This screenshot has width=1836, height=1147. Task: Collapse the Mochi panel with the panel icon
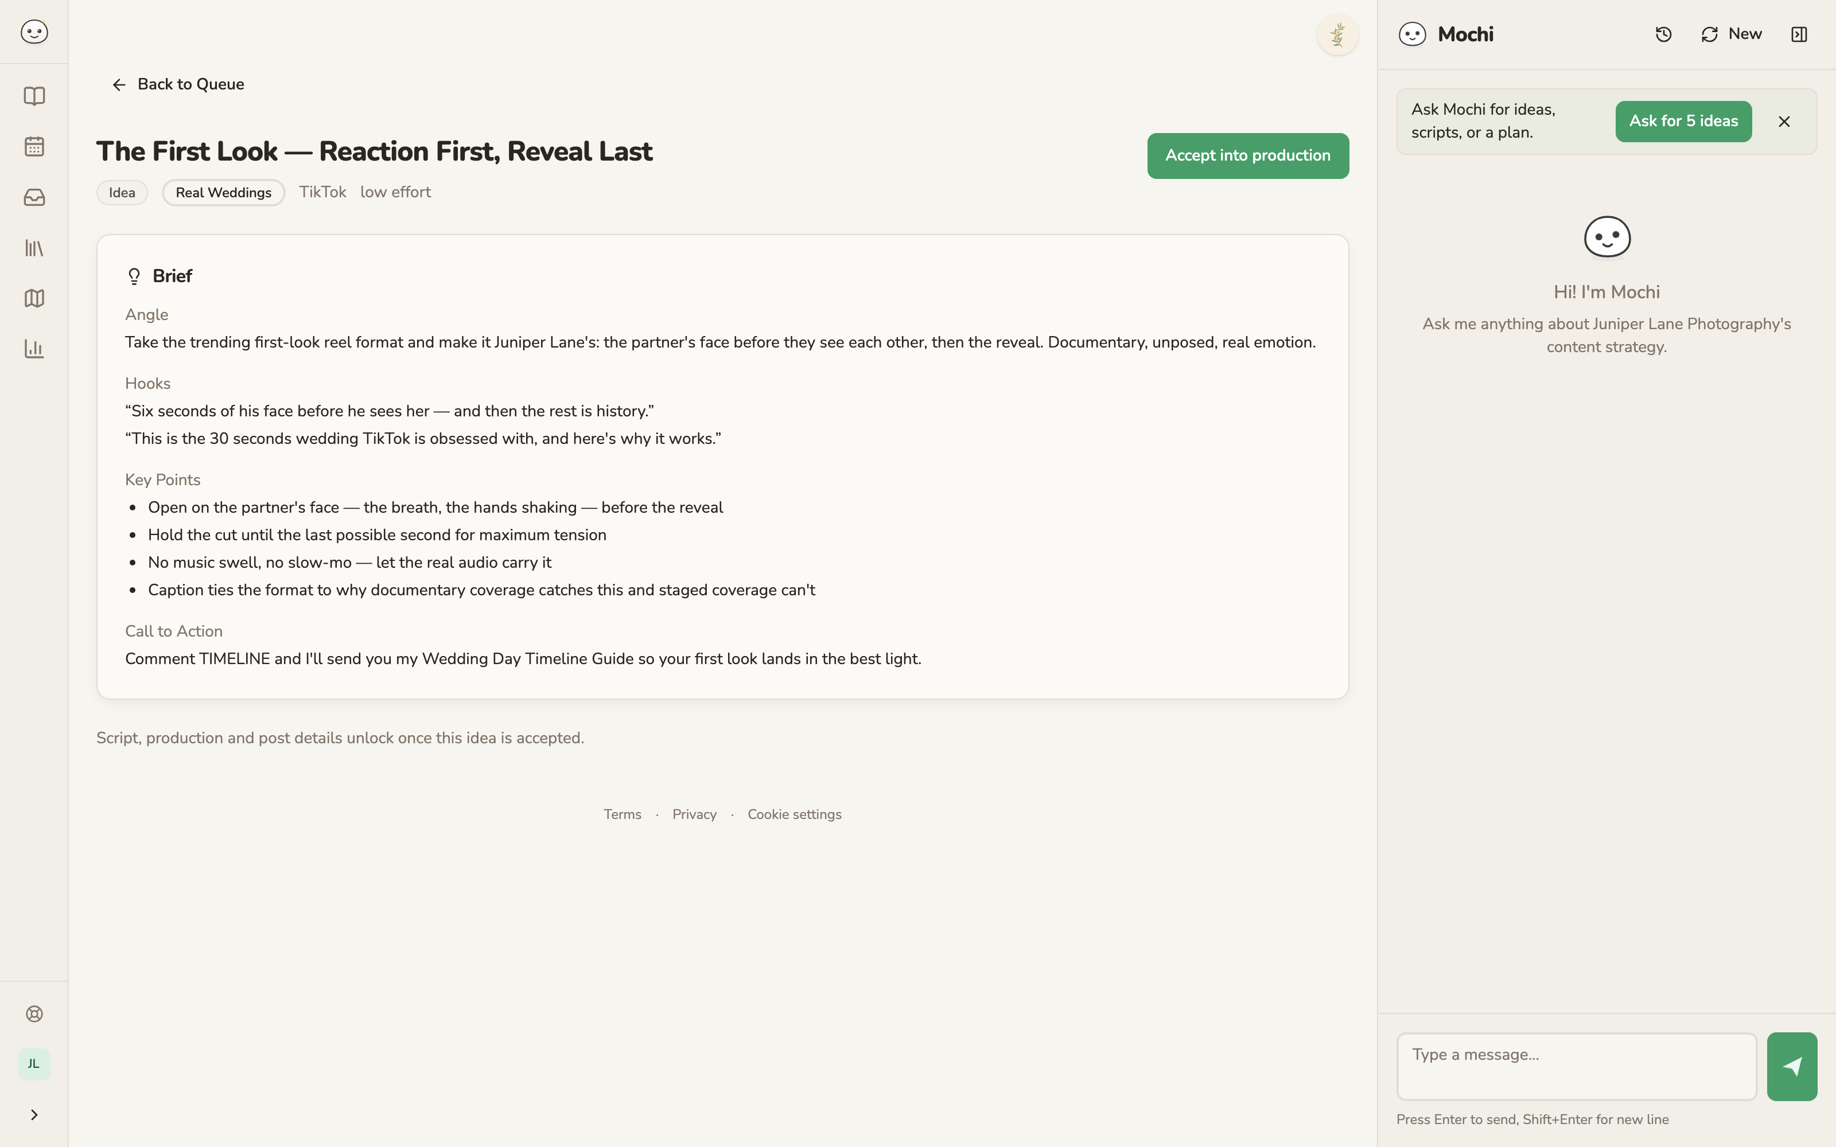pos(1799,34)
